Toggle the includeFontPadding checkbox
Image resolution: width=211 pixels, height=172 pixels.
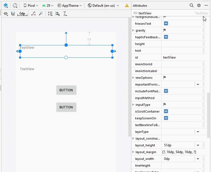coord(166,91)
